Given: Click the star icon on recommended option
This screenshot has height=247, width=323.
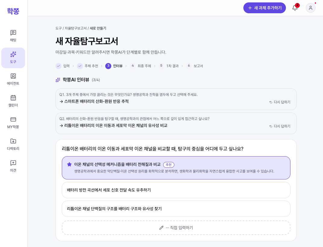Looking at the screenshot, I should pyautogui.click(x=69, y=164).
